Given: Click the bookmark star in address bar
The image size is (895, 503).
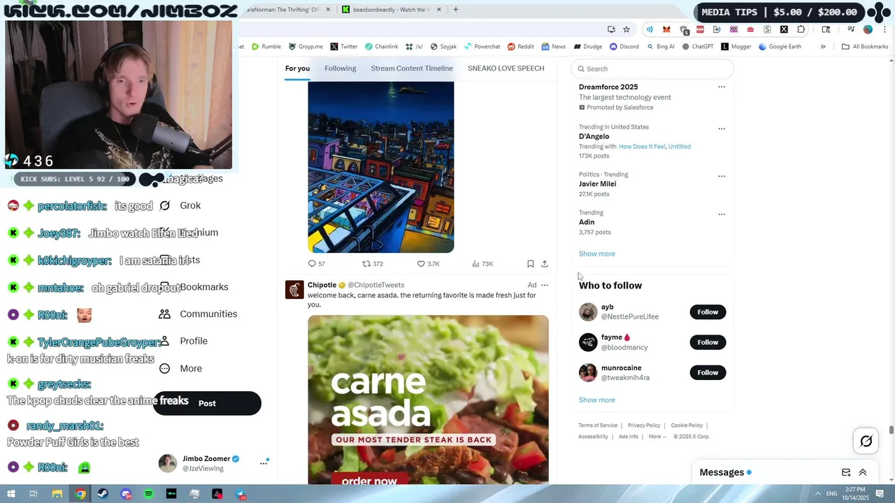Looking at the screenshot, I should (626, 29).
